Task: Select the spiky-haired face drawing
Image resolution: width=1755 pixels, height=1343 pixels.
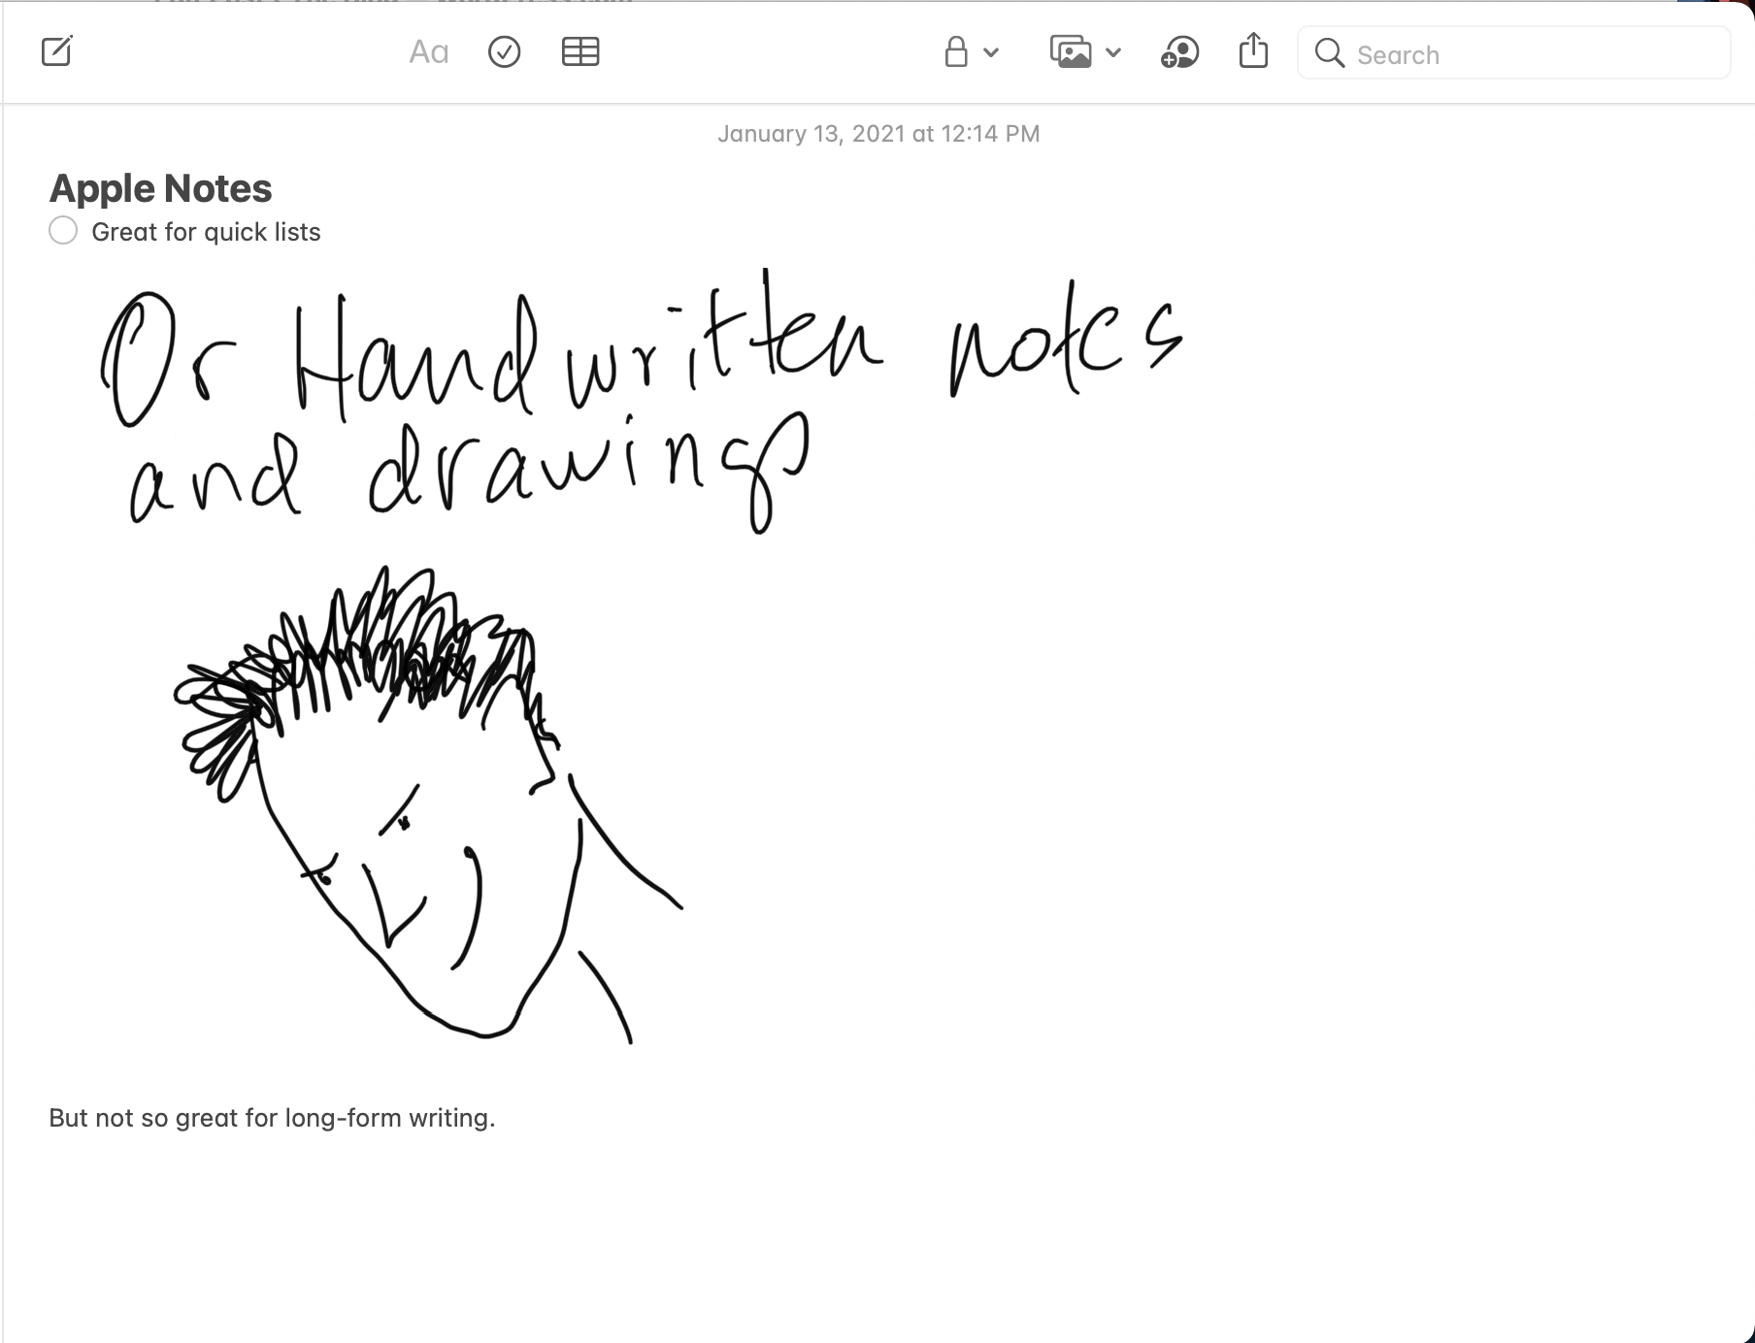Action: coord(417,805)
